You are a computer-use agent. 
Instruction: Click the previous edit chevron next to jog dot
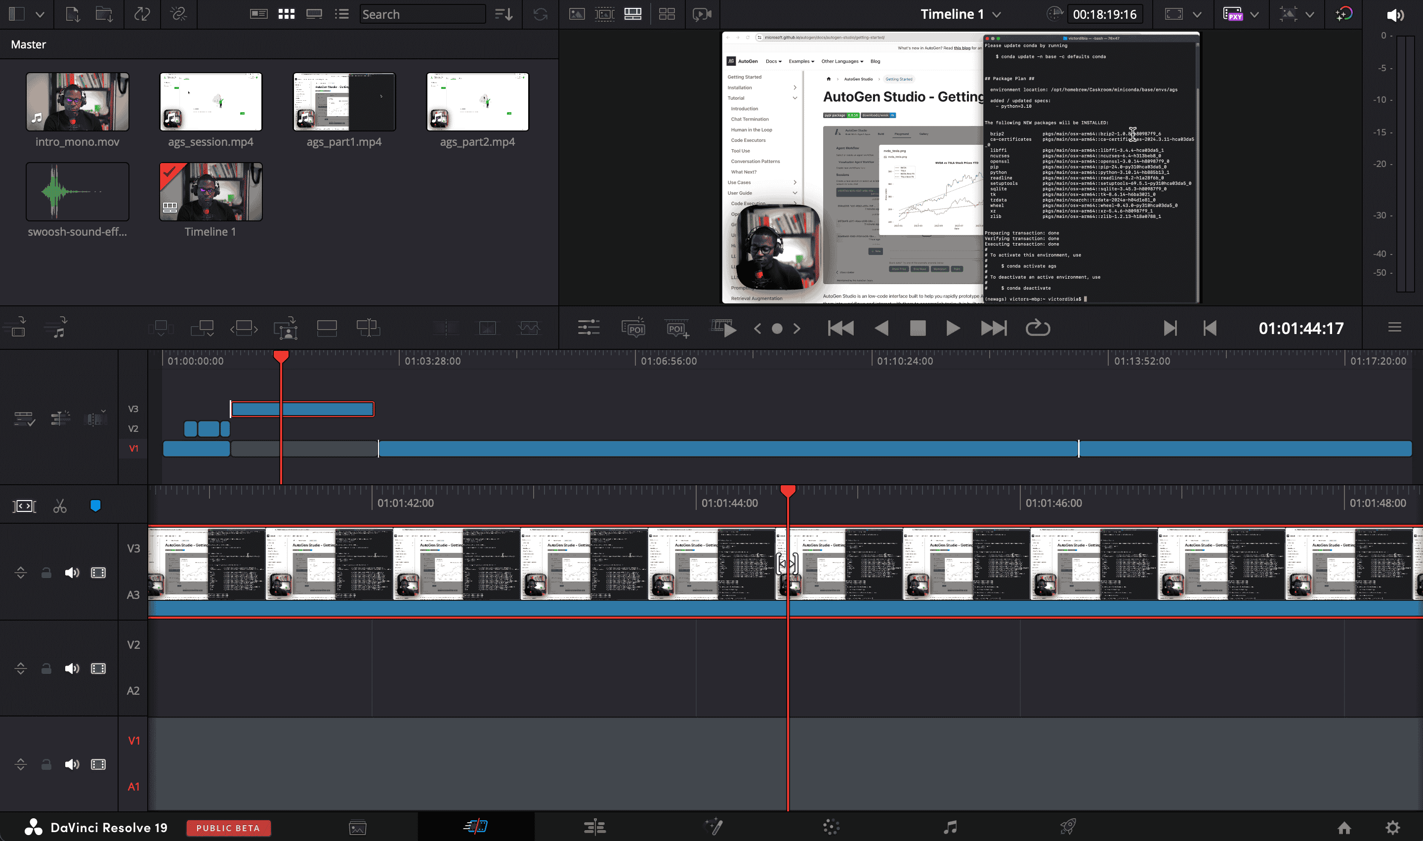(757, 328)
